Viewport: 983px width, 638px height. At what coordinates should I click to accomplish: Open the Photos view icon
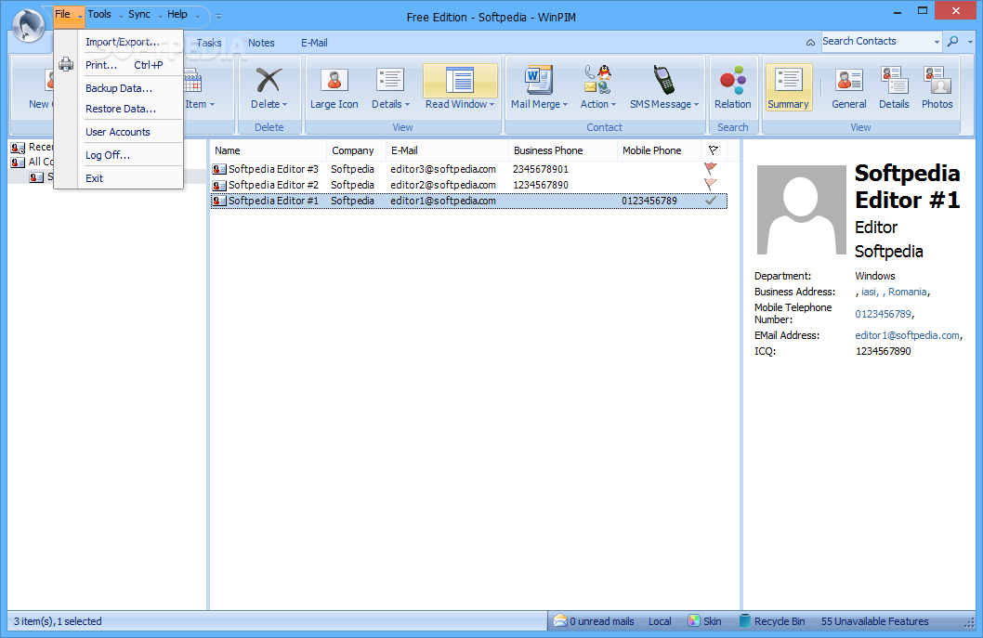click(937, 80)
